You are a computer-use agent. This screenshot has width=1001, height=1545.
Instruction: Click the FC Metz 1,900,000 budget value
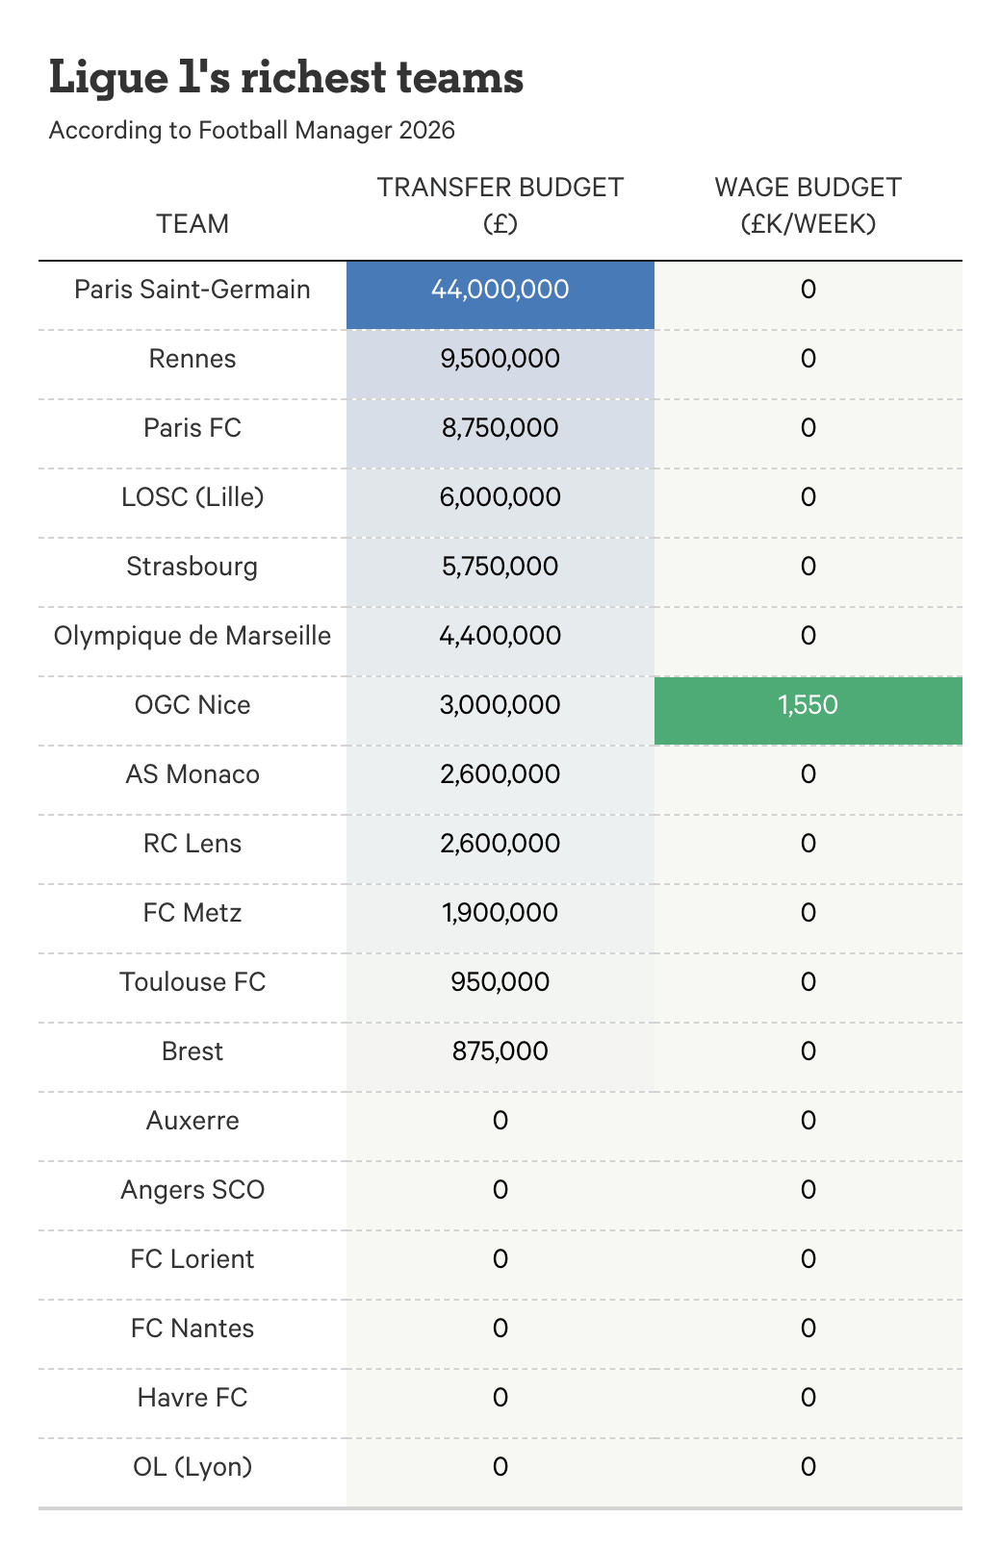[500, 913]
